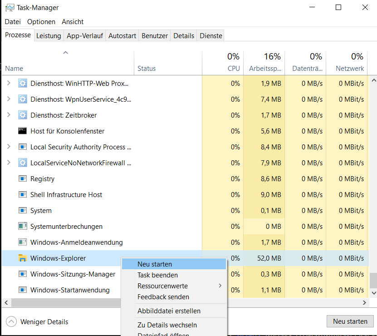Viewport: 377px width, 336px height.
Task: Choose Feedback senden in the context menu
Action: click(x=174, y=297)
